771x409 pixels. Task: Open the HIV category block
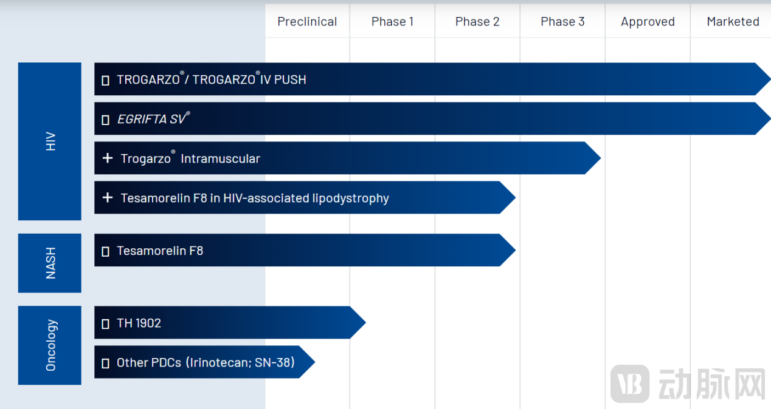(x=50, y=141)
